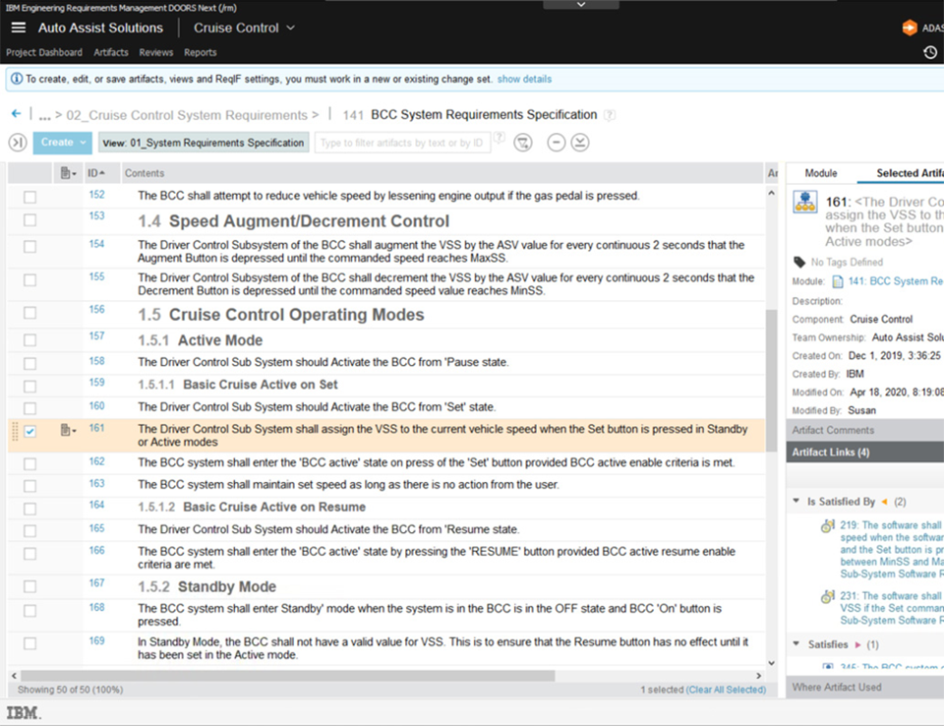The width and height of the screenshot is (944, 726).
Task: Open the Reviews menu
Action: [x=156, y=52]
